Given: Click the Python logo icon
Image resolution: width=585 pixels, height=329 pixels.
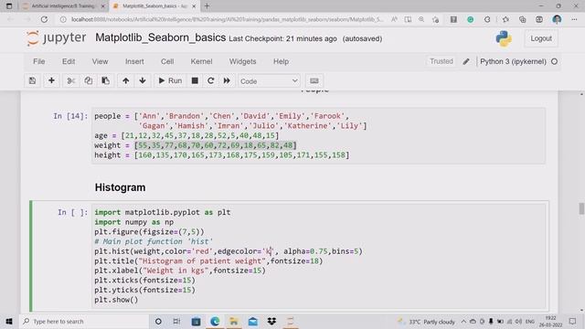Looking at the screenshot, I should coord(504,38).
